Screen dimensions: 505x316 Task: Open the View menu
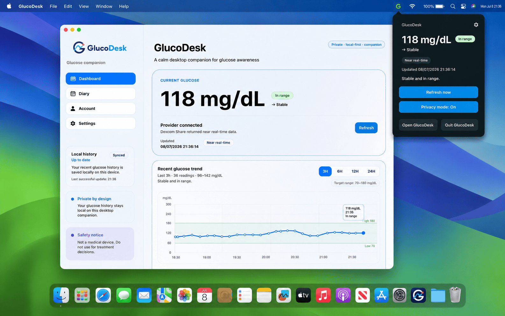coord(84,6)
